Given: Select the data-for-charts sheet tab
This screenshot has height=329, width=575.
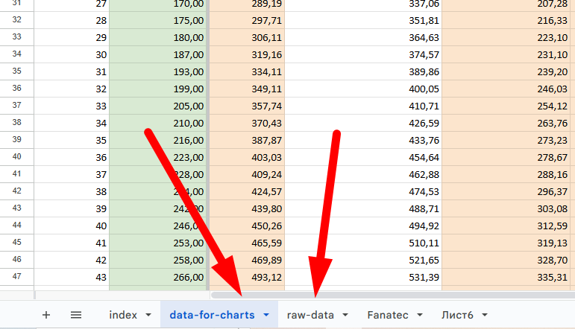Looking at the screenshot, I should [212, 315].
